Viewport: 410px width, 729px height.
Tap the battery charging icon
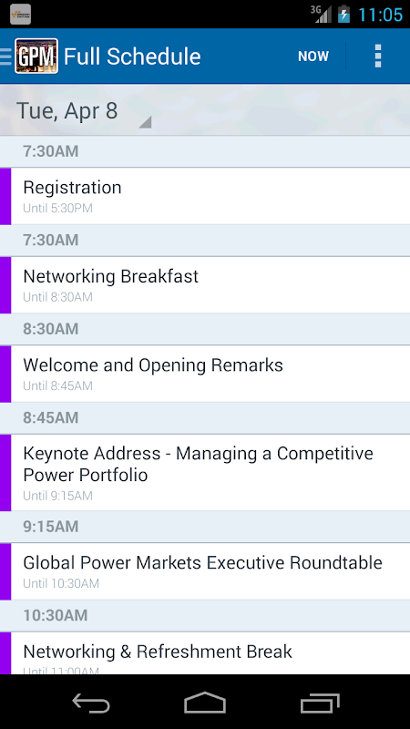tap(343, 14)
